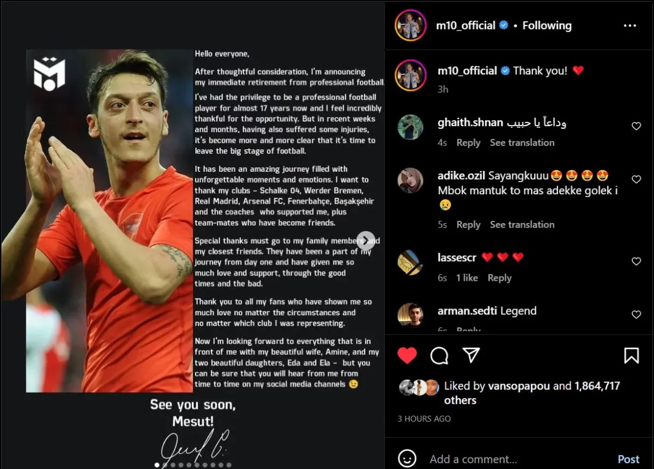Share the post using the paper plane icon

tap(471, 355)
